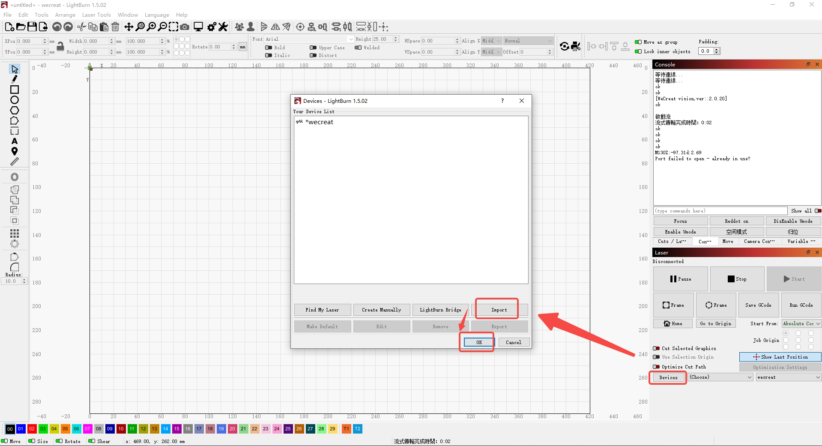This screenshot has width=822, height=446.
Task: Switch to the Move tab
Action: (x=727, y=241)
